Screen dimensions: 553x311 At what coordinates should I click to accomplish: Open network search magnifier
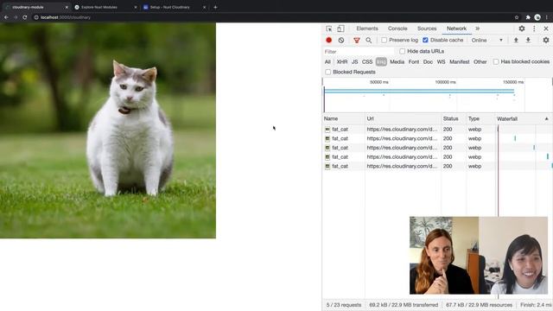click(369, 41)
